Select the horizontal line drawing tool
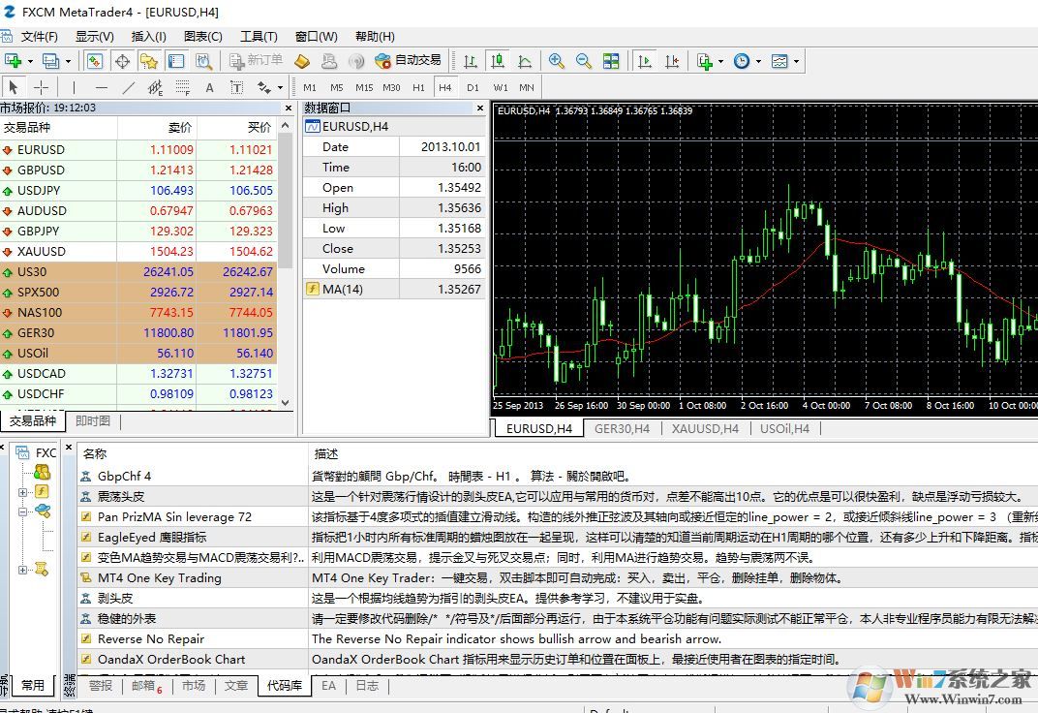Screen dimensions: 1038x713 click(101, 86)
